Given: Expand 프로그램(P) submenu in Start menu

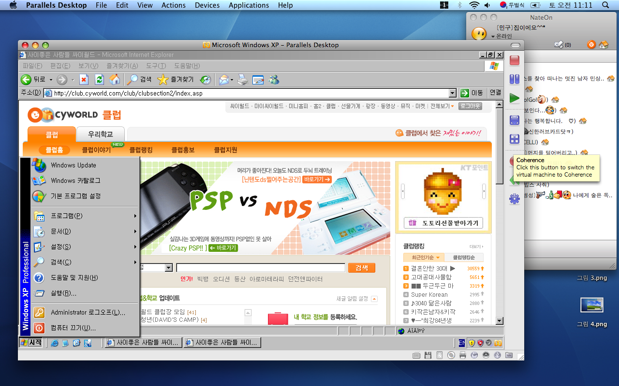Looking at the screenshot, I should [85, 216].
